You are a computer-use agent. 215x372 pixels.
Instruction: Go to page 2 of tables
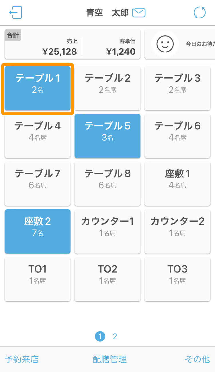pos(115,336)
